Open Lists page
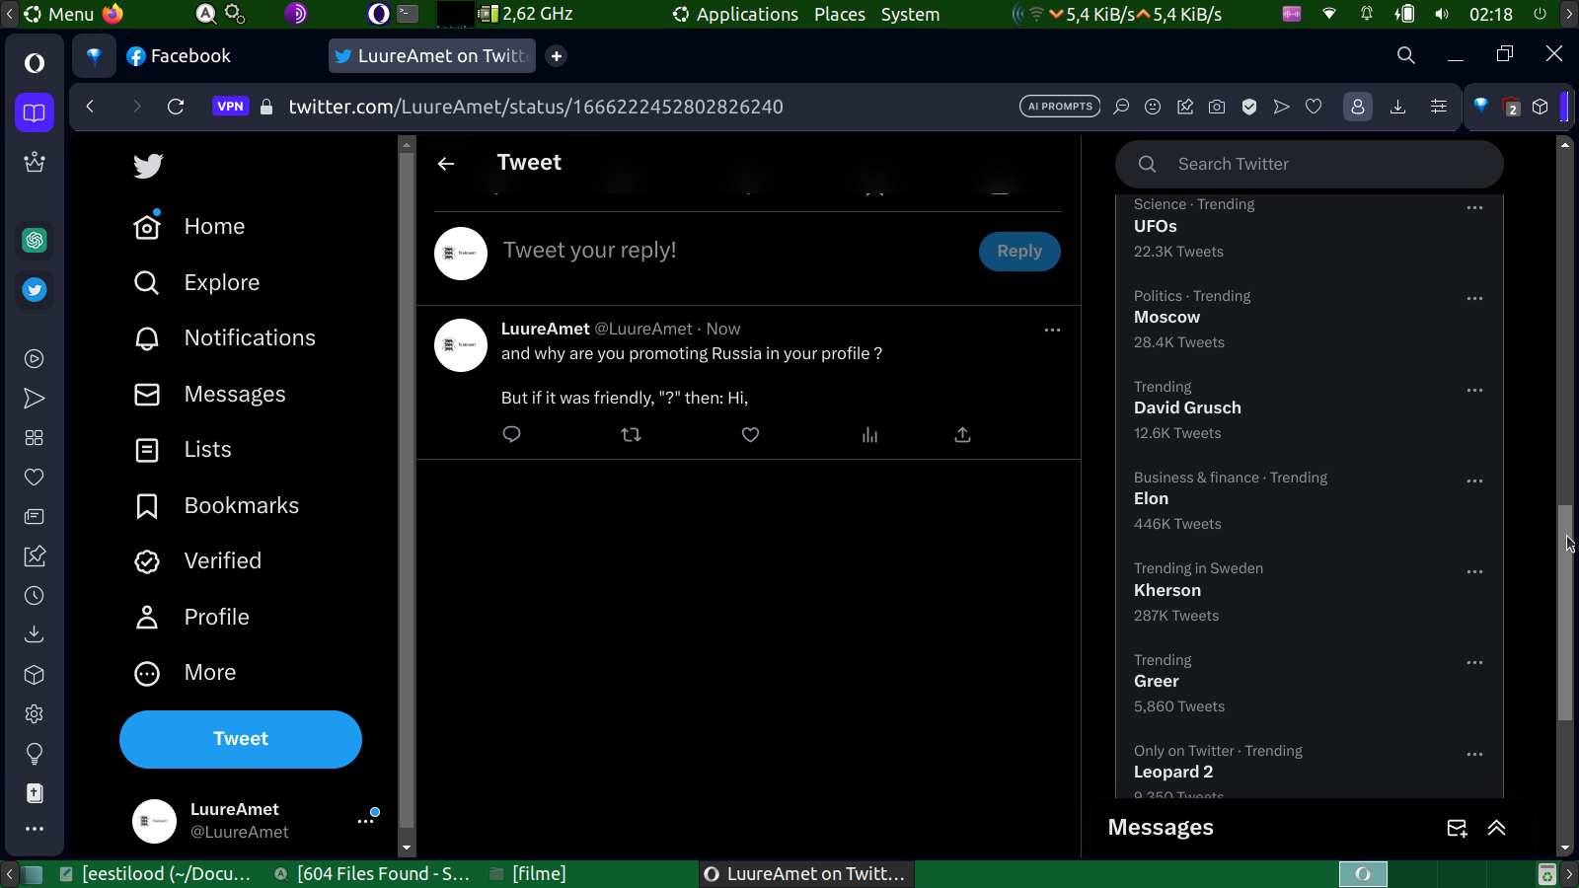 click(183, 450)
